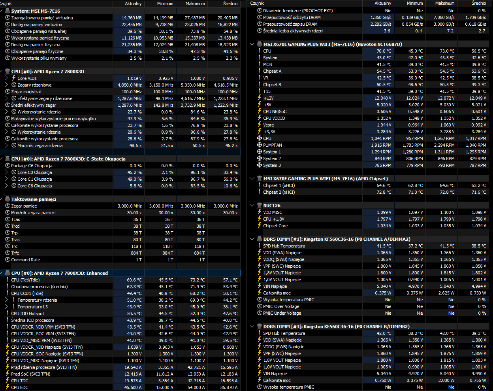This screenshot has width=493, height=391.
Task: Select the clock icon beside Zegar pamięci
Action: pos(8,206)
